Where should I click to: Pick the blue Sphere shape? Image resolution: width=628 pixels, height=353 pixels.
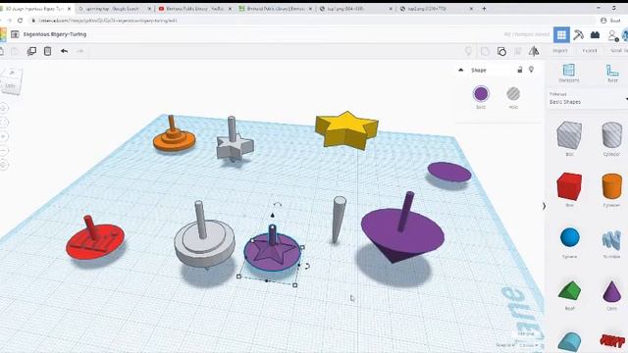point(569,237)
